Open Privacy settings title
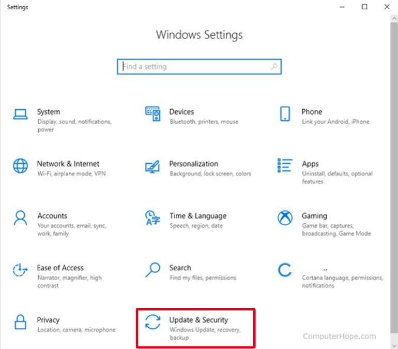 [48, 320]
